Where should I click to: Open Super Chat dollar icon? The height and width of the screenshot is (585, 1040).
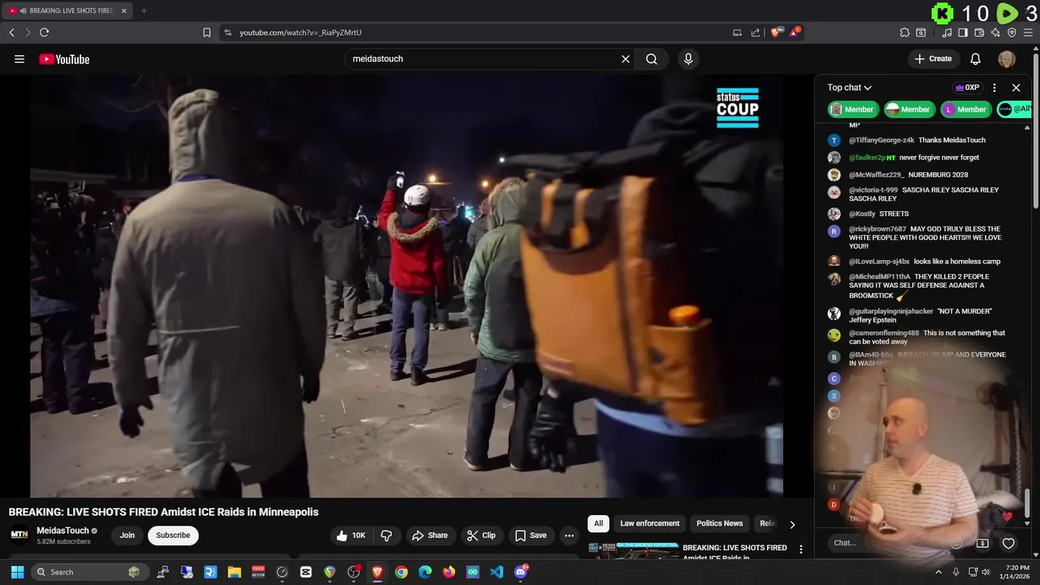982,543
